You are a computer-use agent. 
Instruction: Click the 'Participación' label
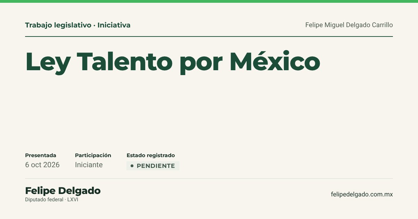click(x=93, y=155)
